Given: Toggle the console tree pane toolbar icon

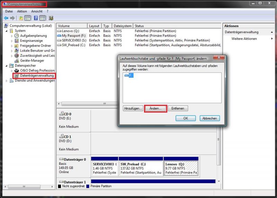Looking at the screenshot, I should [x=28, y=18].
